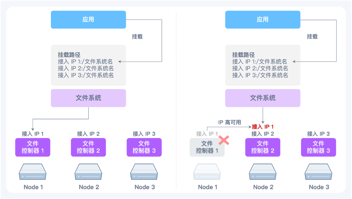352x199 pixels.
Task: Click the left 文件控制器 2 purple block
Action: [88, 147]
